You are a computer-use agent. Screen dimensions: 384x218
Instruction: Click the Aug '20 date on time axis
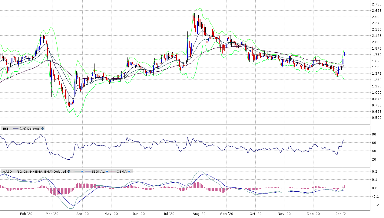(199, 214)
